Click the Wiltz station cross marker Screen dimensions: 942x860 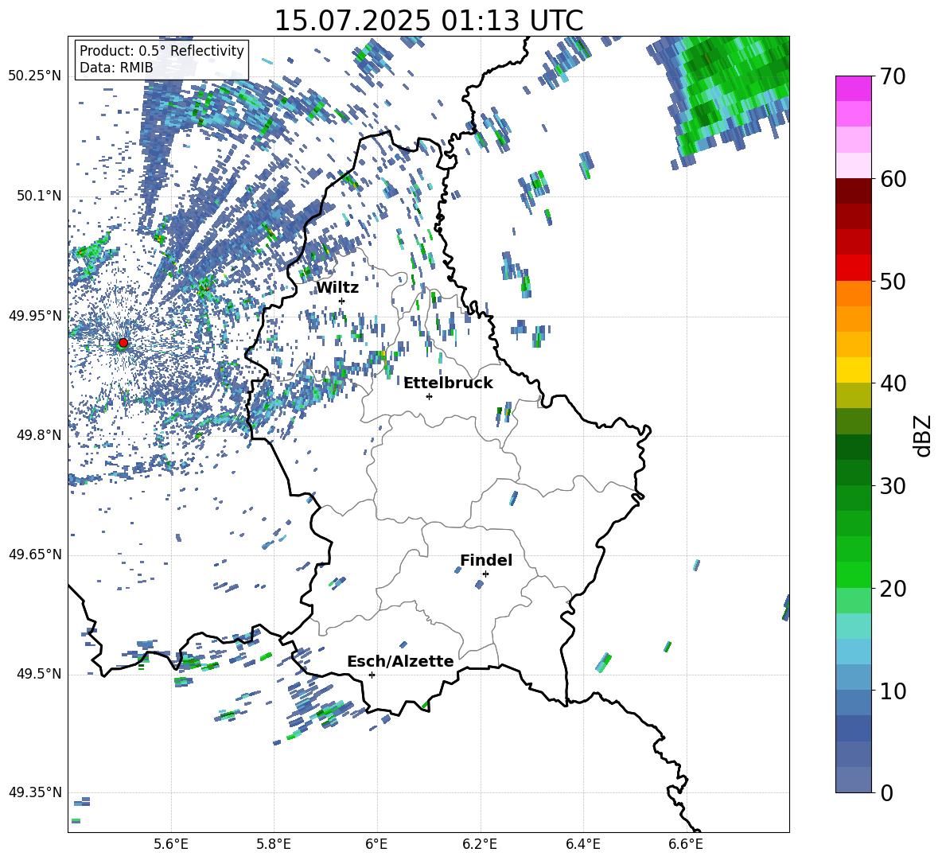click(x=342, y=301)
